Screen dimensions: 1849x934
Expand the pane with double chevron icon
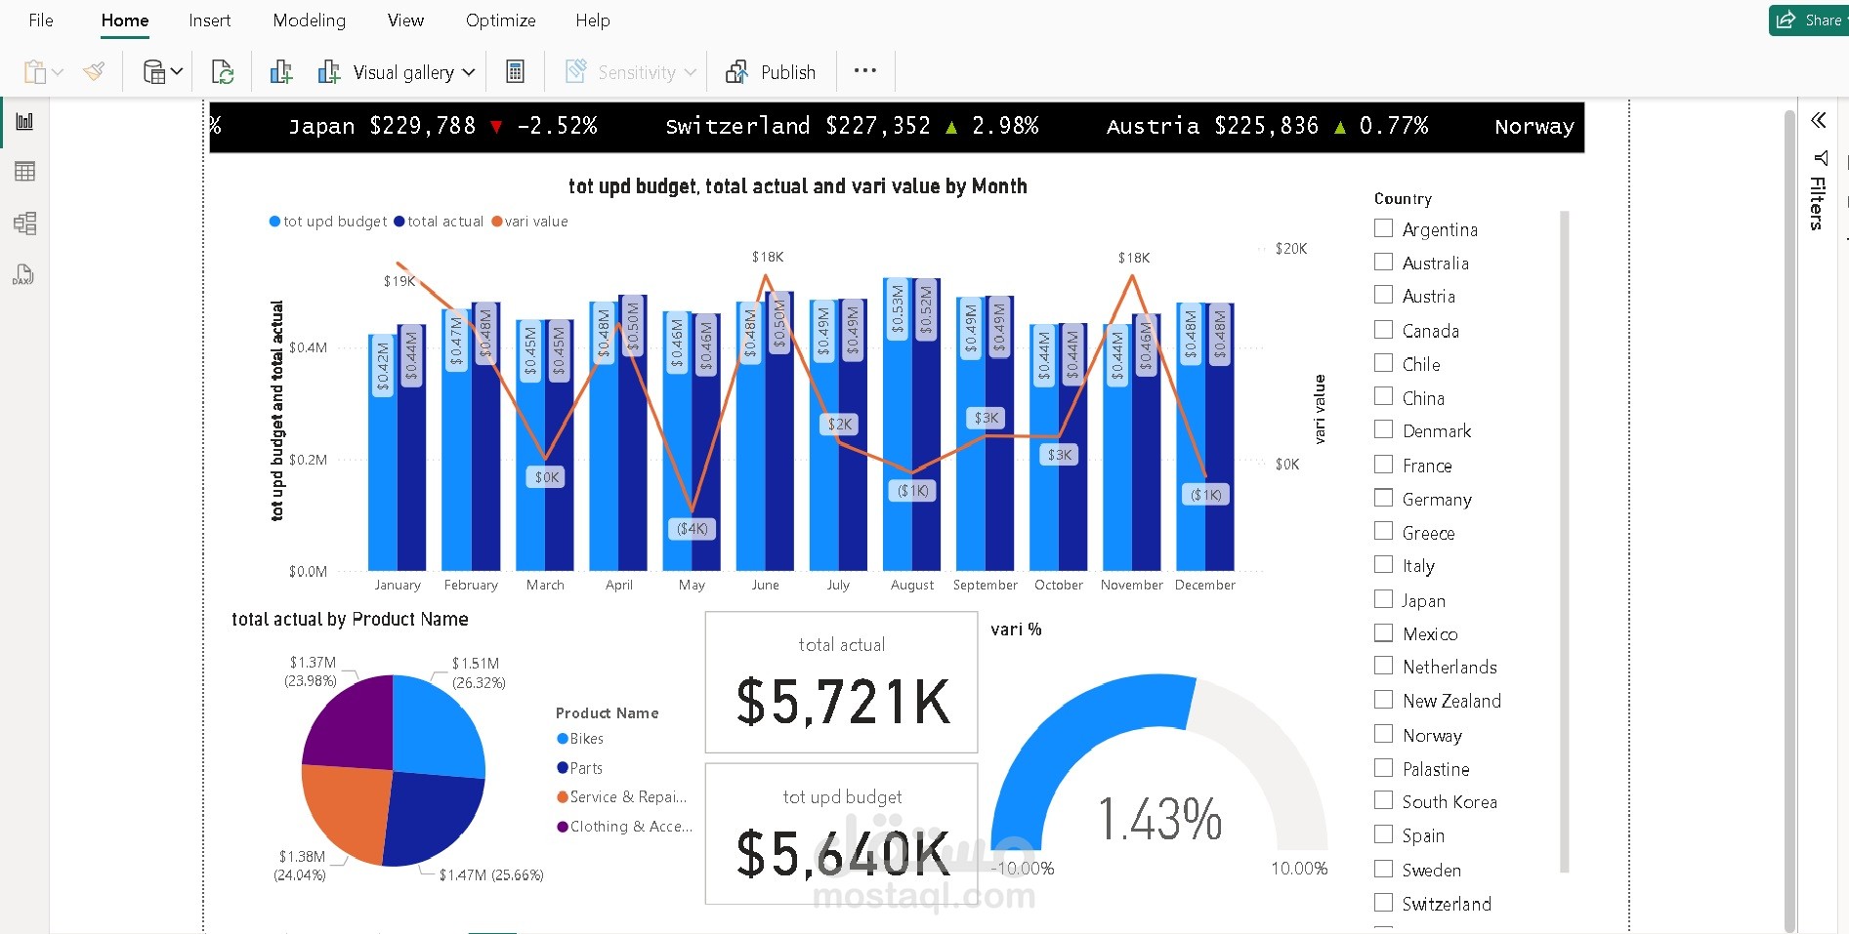coord(1818,120)
